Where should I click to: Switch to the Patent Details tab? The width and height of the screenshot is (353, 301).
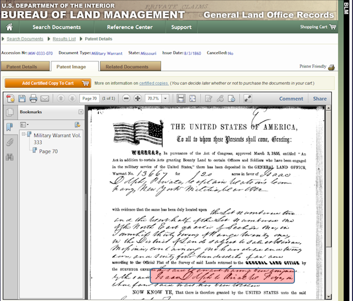(25, 67)
